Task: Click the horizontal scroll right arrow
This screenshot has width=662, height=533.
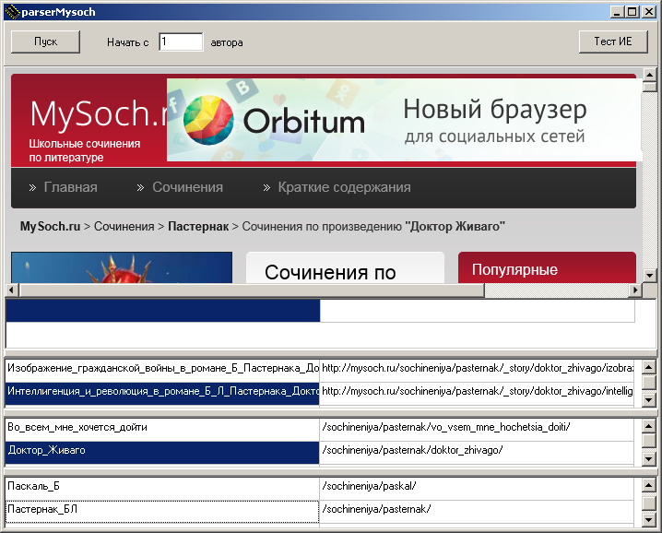Action: click(x=635, y=290)
